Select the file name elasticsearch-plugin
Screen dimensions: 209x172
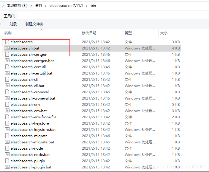pos(28,161)
